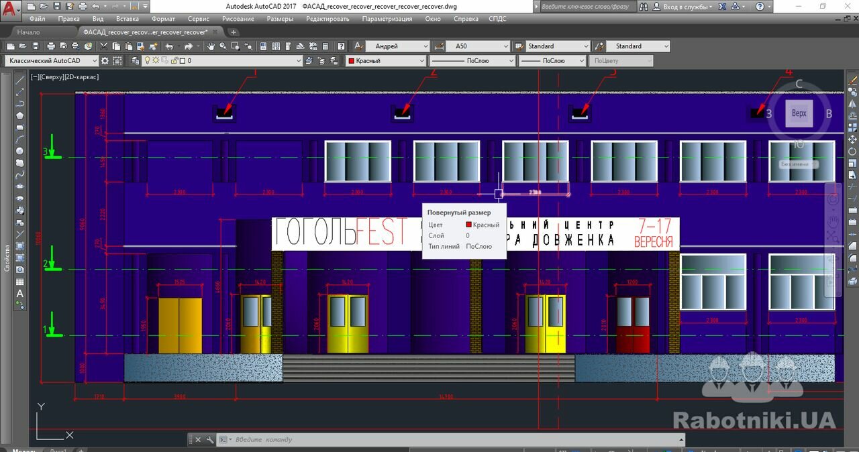This screenshot has height=452, width=859.
Task: Toggle layer 0 lock padlock icon
Action: click(x=174, y=60)
